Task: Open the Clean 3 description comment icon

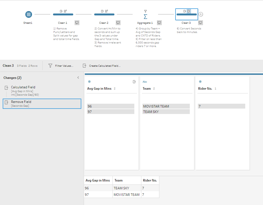Action: pos(201,23)
